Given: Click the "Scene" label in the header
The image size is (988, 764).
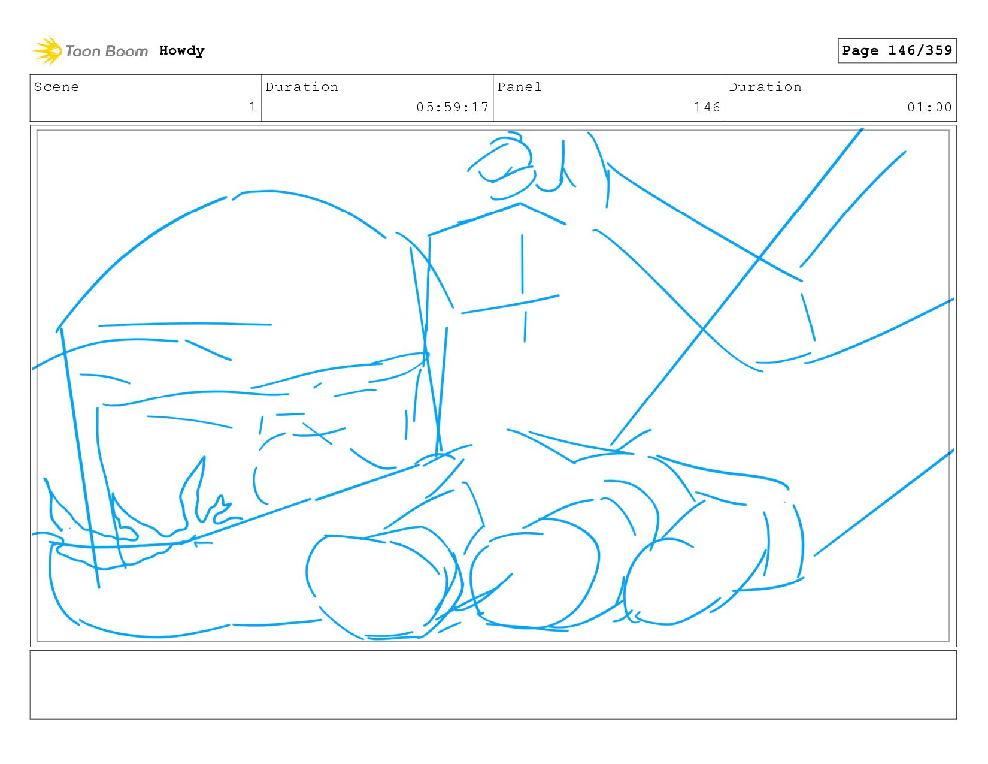Looking at the screenshot, I should (x=56, y=87).
